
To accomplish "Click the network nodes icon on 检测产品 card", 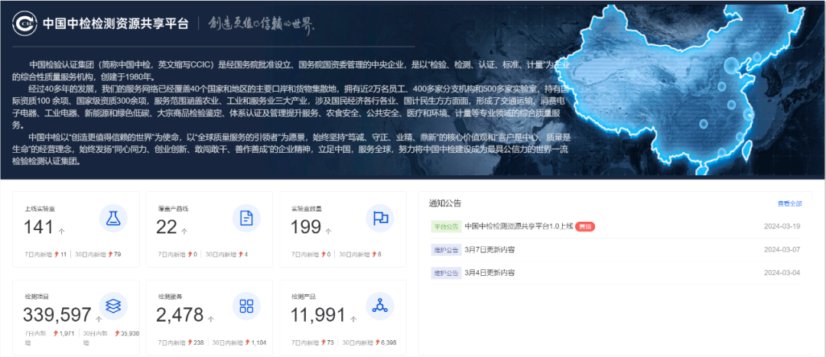I will [x=380, y=306].
